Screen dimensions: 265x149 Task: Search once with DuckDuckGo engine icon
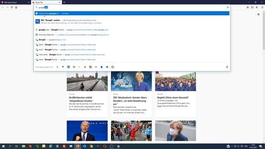tap(74, 67)
